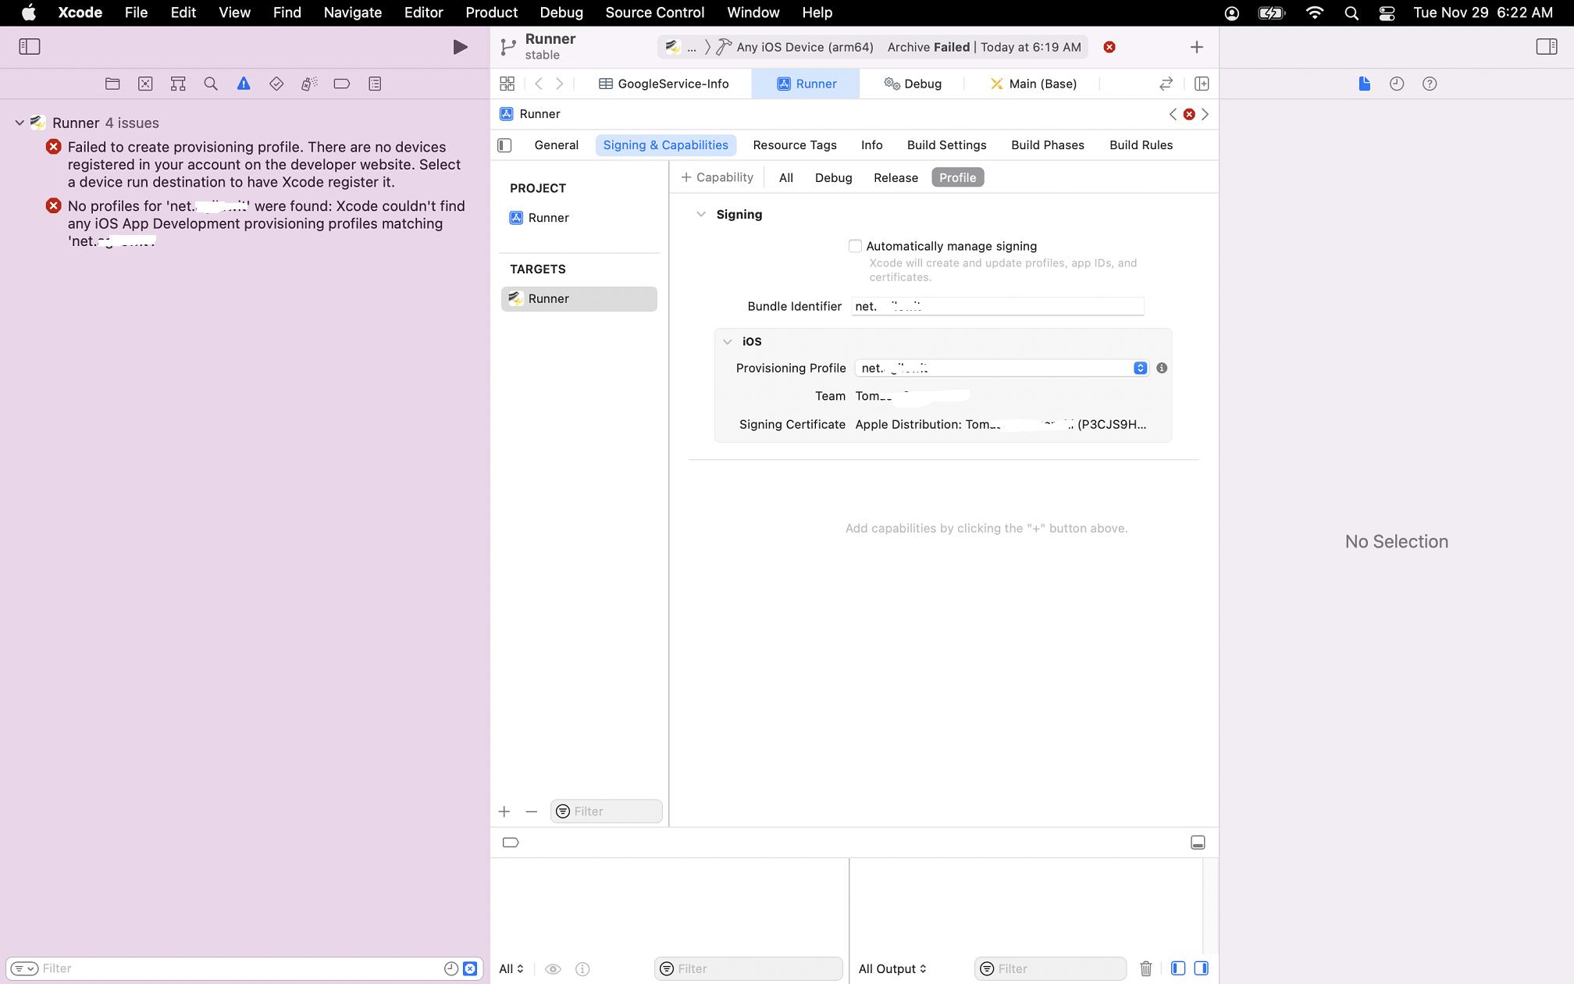Image resolution: width=1574 pixels, height=984 pixels.
Task: Toggle show only errors filter
Action: click(470, 968)
